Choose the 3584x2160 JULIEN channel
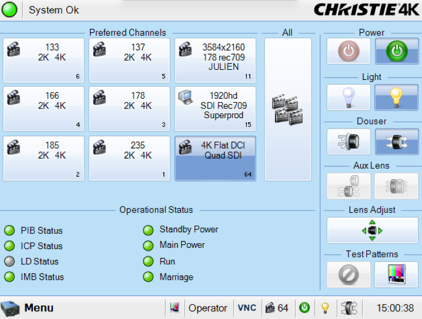 tap(215, 60)
